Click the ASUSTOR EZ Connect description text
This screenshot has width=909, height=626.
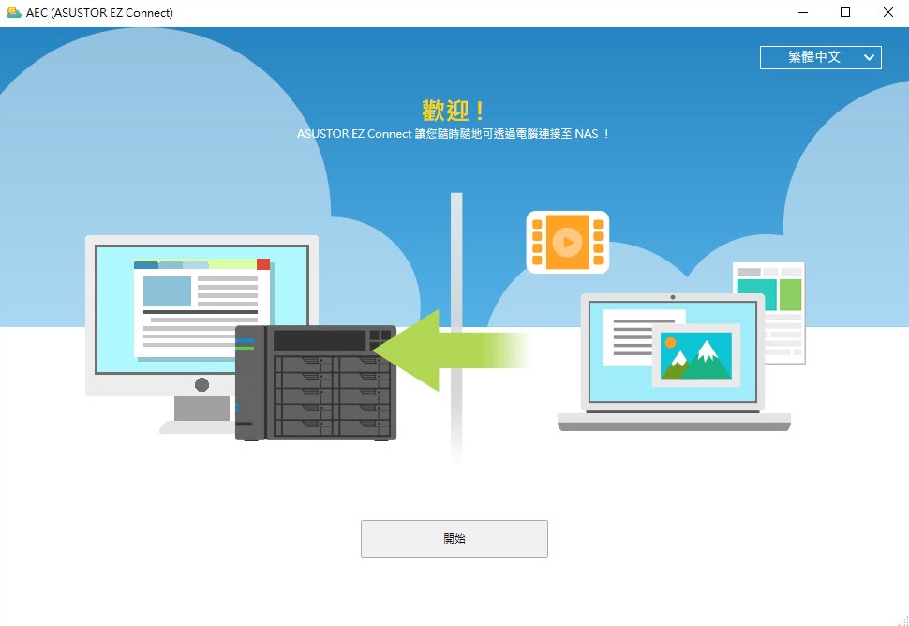pyautogui.click(x=453, y=134)
